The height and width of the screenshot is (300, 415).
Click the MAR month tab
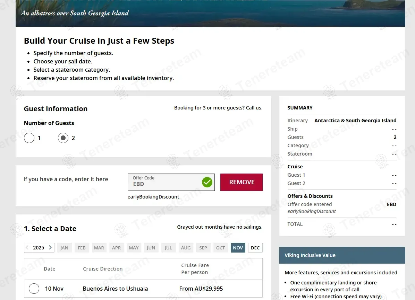99,248
